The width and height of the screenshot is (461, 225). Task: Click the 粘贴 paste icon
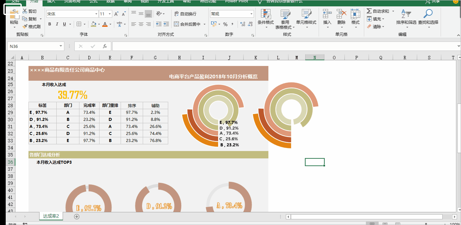click(14, 14)
